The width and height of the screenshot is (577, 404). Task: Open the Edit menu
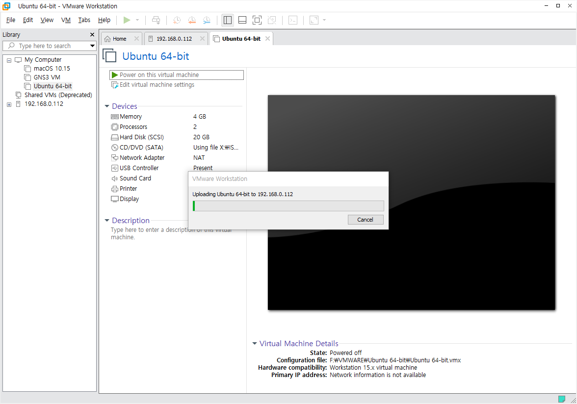[x=28, y=20]
